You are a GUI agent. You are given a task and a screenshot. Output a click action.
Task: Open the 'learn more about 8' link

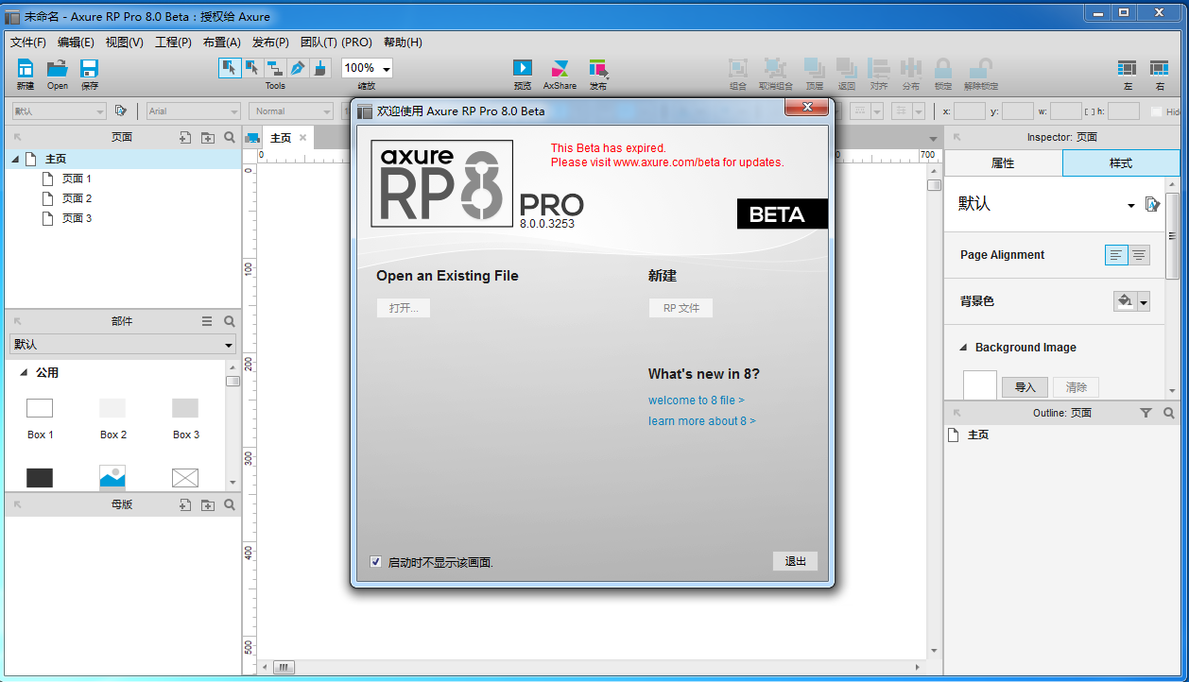[x=701, y=421]
